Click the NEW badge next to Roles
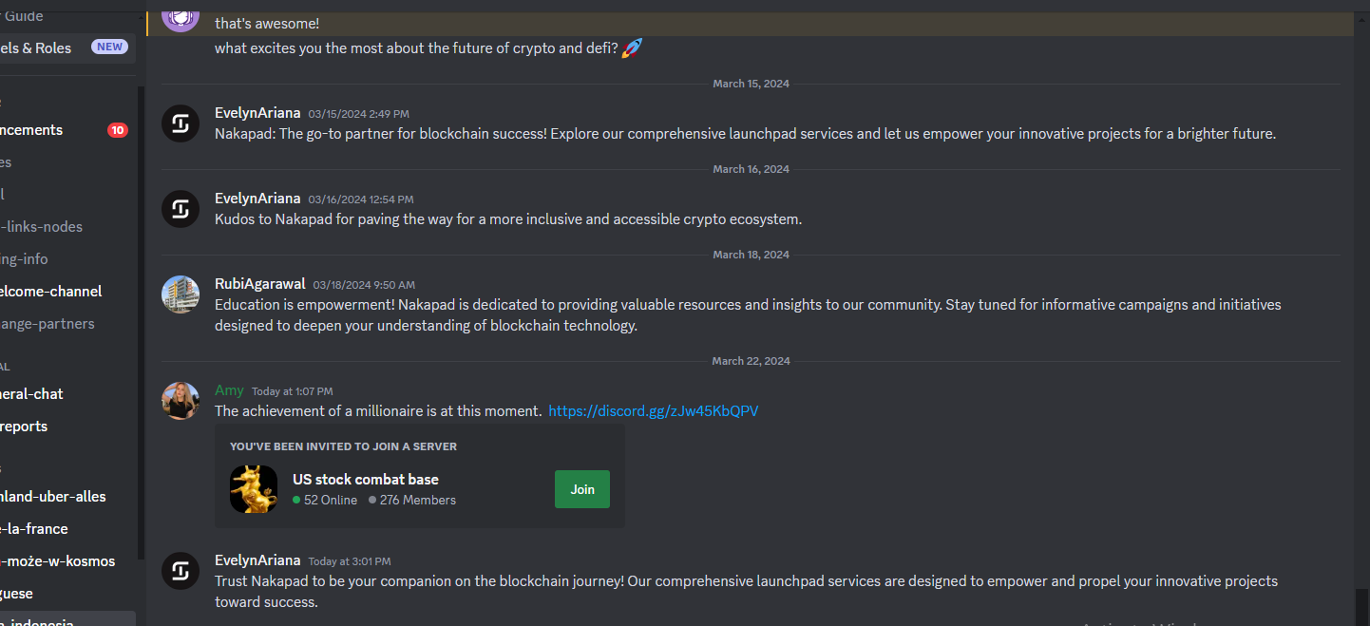This screenshot has width=1370, height=626. click(109, 47)
